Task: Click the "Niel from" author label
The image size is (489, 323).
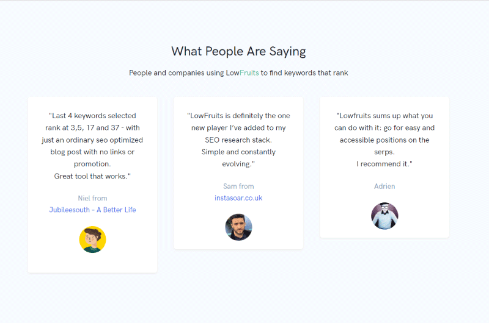Action: coord(93,198)
